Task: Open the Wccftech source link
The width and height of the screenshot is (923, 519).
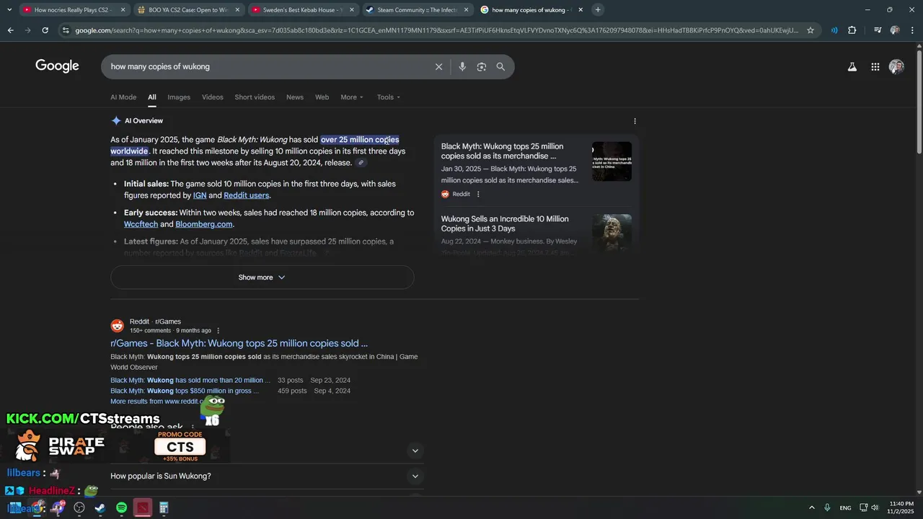Action: pos(141,224)
